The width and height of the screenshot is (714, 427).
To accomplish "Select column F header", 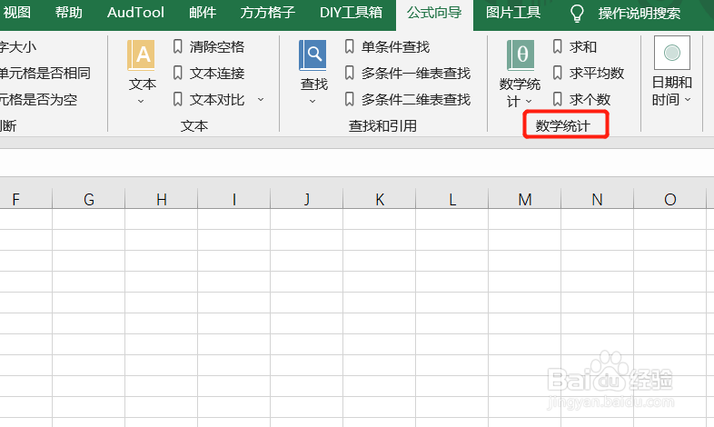I will (x=26, y=199).
